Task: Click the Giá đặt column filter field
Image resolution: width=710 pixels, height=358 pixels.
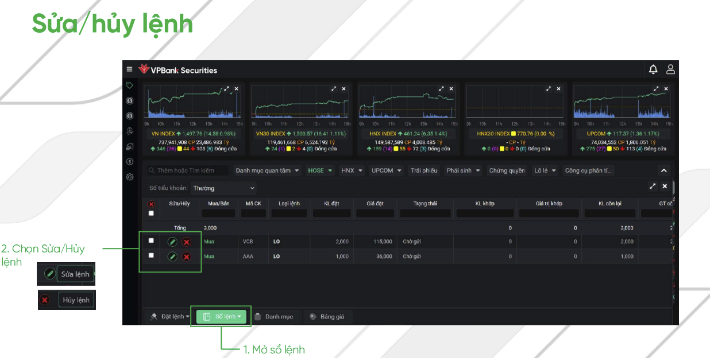Action: pos(375,213)
